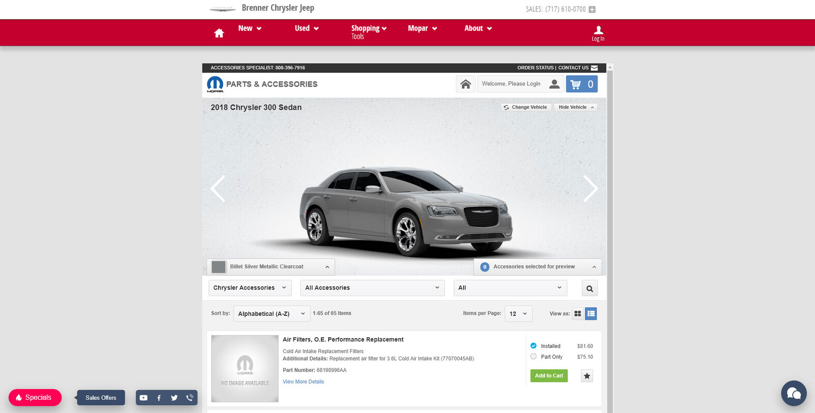Image resolution: width=815 pixels, height=413 pixels.
Task: Open the All Accessories category dropdown
Action: (x=372, y=288)
